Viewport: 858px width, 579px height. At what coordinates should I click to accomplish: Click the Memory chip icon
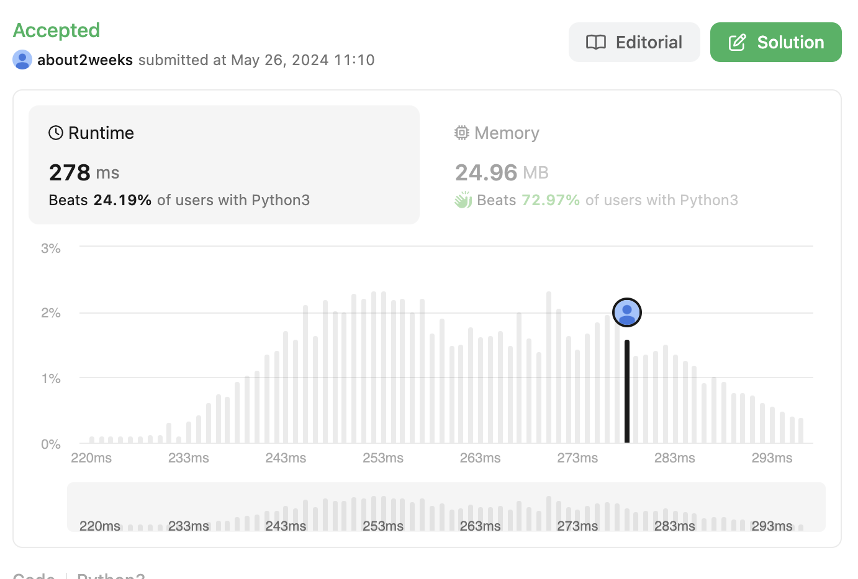461,133
